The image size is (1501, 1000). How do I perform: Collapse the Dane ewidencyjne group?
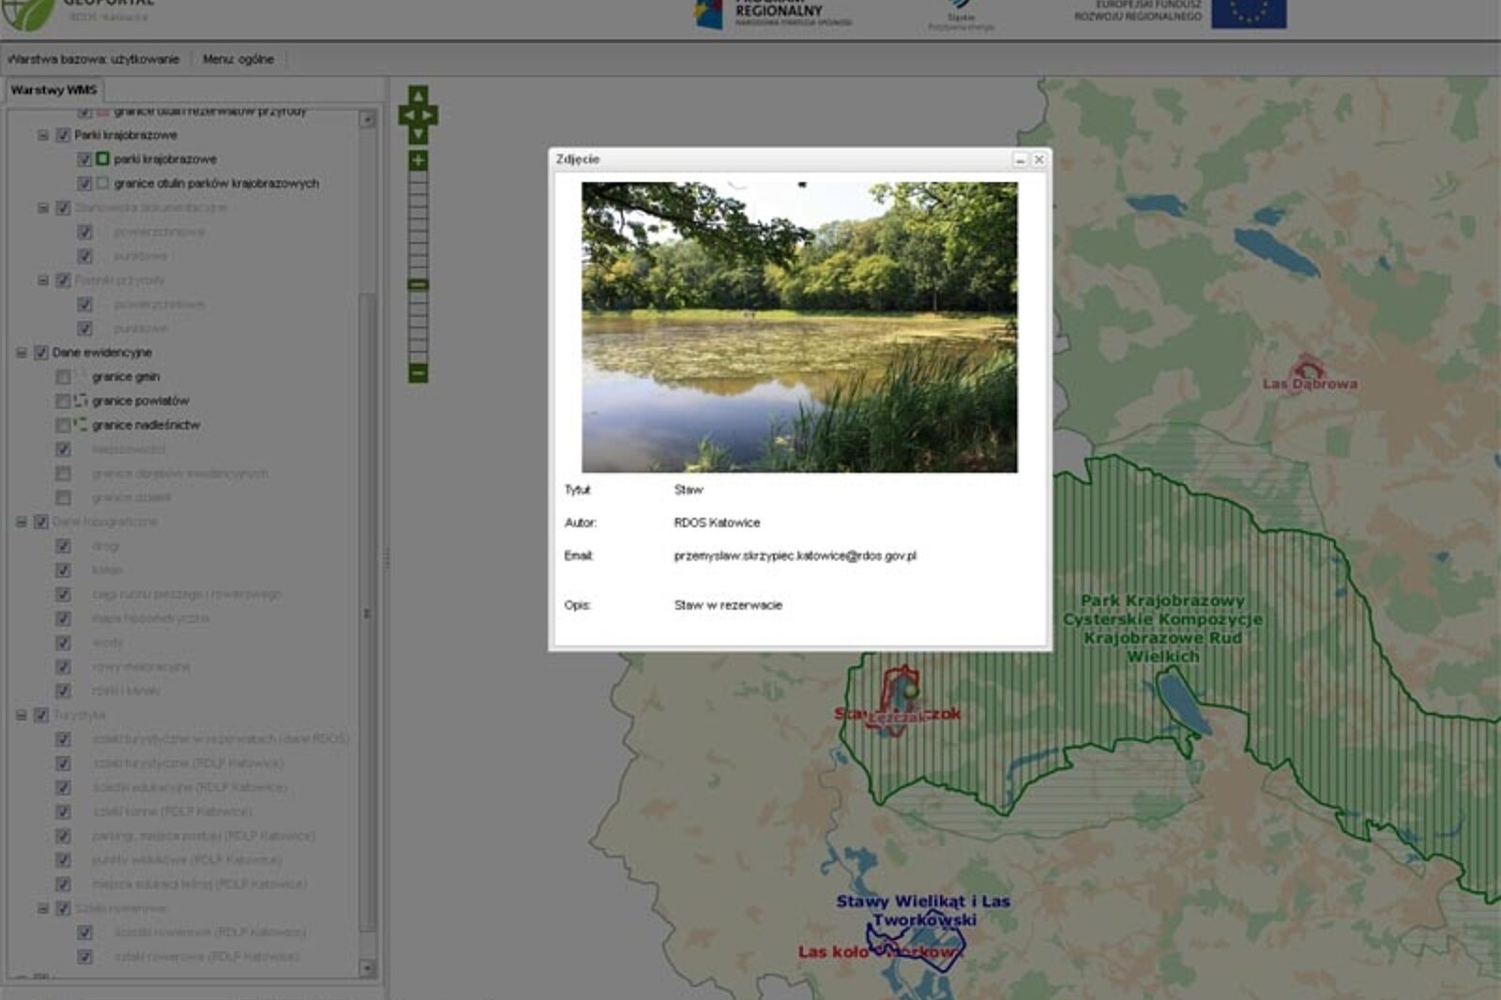pyautogui.click(x=22, y=353)
